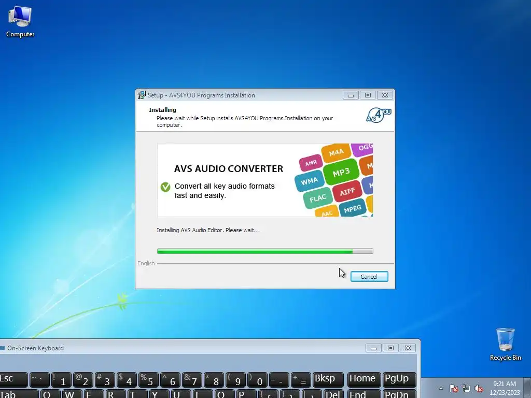Click the 'English' language label
531x398 pixels.
pos(146,263)
